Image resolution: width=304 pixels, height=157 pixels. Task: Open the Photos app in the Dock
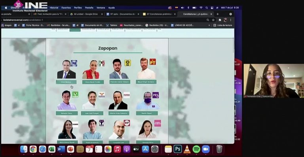tap(108, 149)
